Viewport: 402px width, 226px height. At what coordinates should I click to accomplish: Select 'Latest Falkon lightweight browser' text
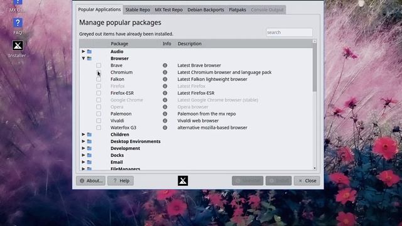point(212,79)
